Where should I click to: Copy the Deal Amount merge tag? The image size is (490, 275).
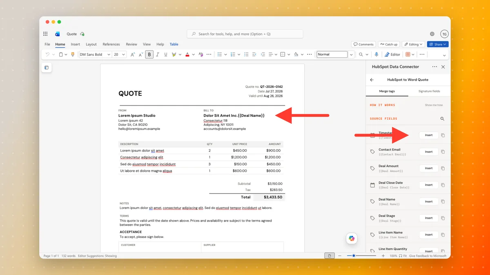[x=443, y=168]
